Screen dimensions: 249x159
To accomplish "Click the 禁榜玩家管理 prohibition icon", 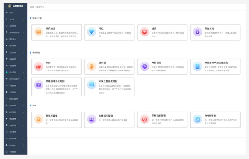I will (144, 119).
